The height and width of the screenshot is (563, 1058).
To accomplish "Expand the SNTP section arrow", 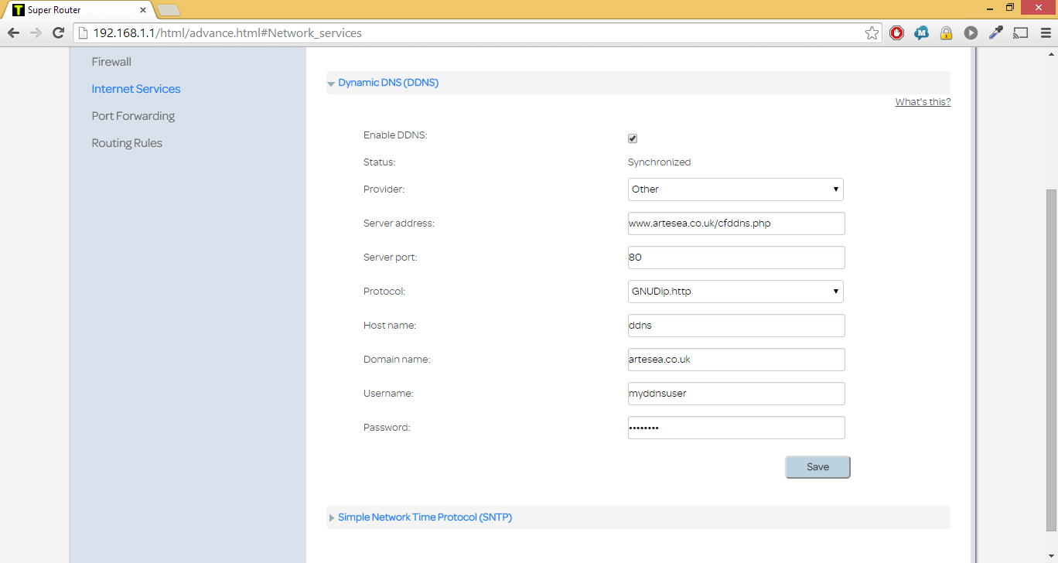I will click(331, 518).
